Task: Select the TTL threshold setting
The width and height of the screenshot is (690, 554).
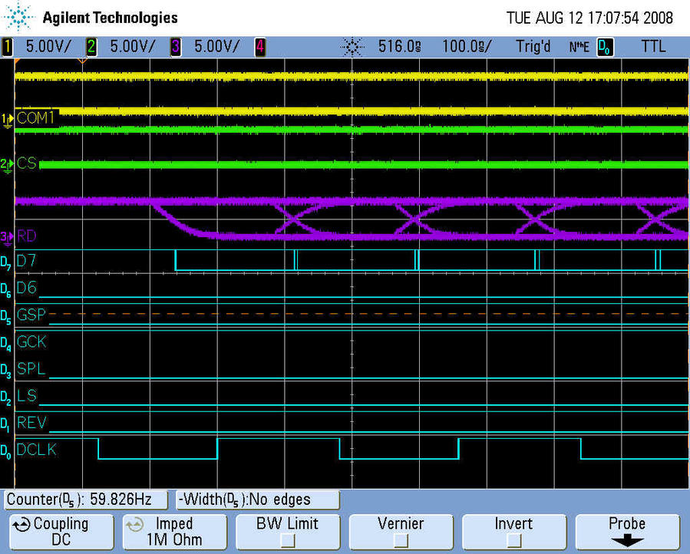Action: point(653,47)
